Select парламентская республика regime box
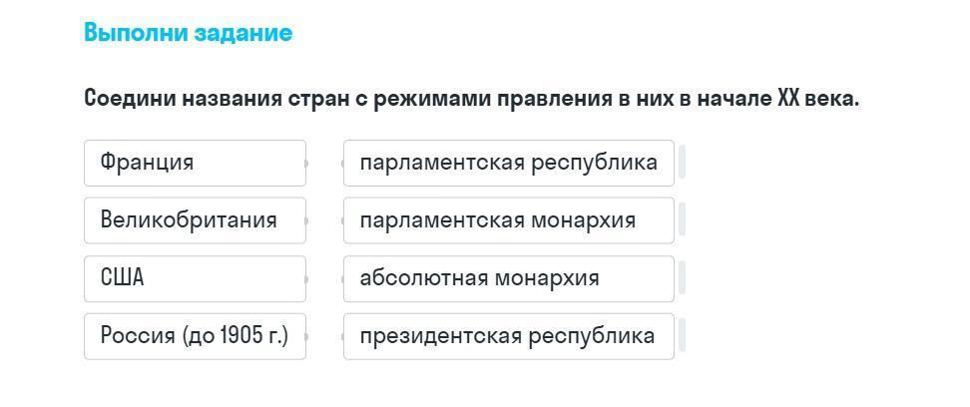Viewport: 970px width, 407px height. click(x=508, y=163)
